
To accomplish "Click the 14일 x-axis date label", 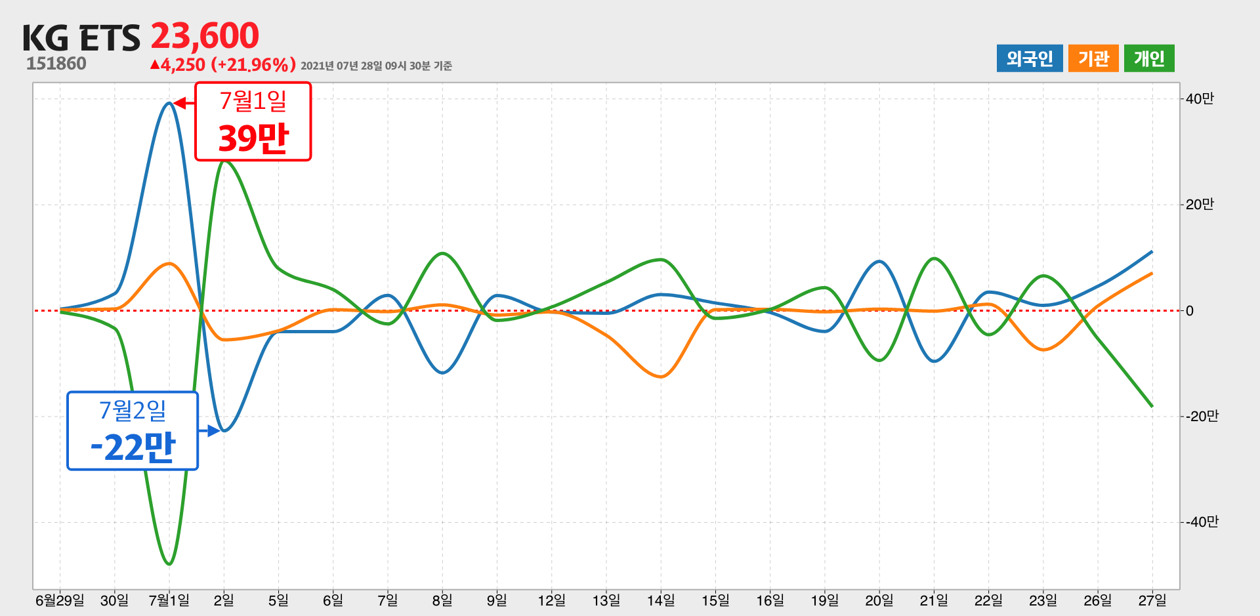I will pyautogui.click(x=661, y=600).
